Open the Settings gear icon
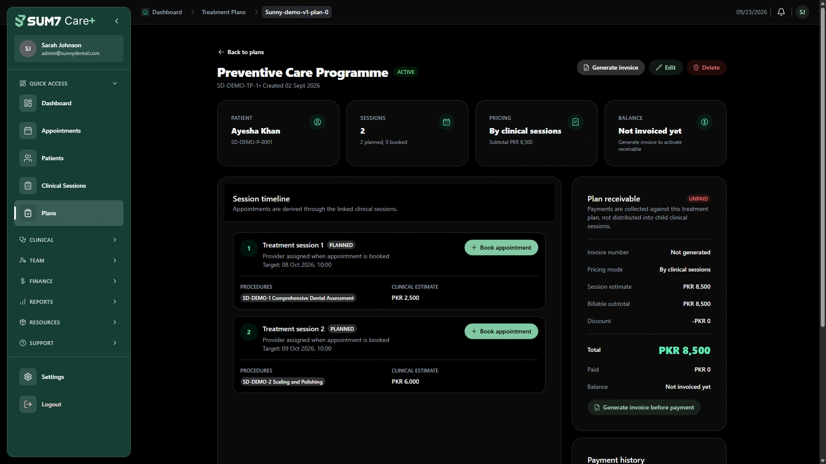The width and height of the screenshot is (826, 464). point(28,377)
